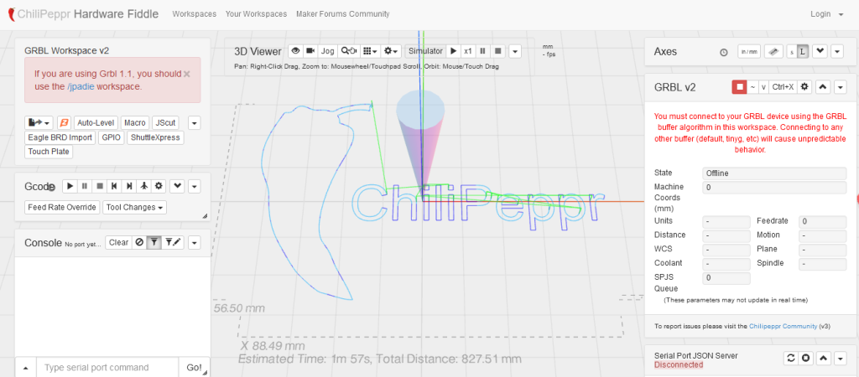Click the orange Zipwhip icon button
This screenshot has height=377, width=859.
(64, 122)
